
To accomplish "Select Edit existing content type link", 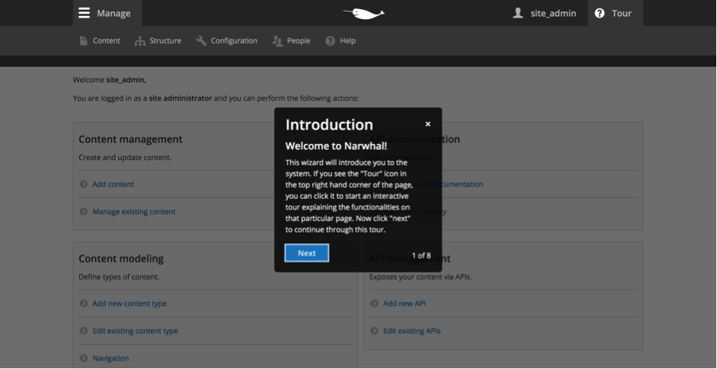I will (135, 331).
